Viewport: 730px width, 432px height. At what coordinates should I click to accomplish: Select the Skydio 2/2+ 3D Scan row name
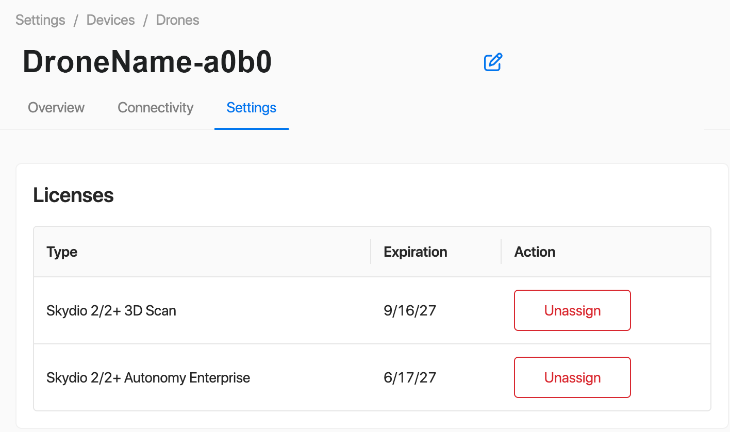pyautogui.click(x=111, y=311)
